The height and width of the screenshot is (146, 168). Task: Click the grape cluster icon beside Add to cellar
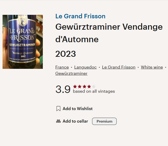58,121
